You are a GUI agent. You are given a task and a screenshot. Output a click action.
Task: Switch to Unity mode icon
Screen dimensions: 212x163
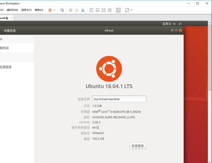point(110,10)
